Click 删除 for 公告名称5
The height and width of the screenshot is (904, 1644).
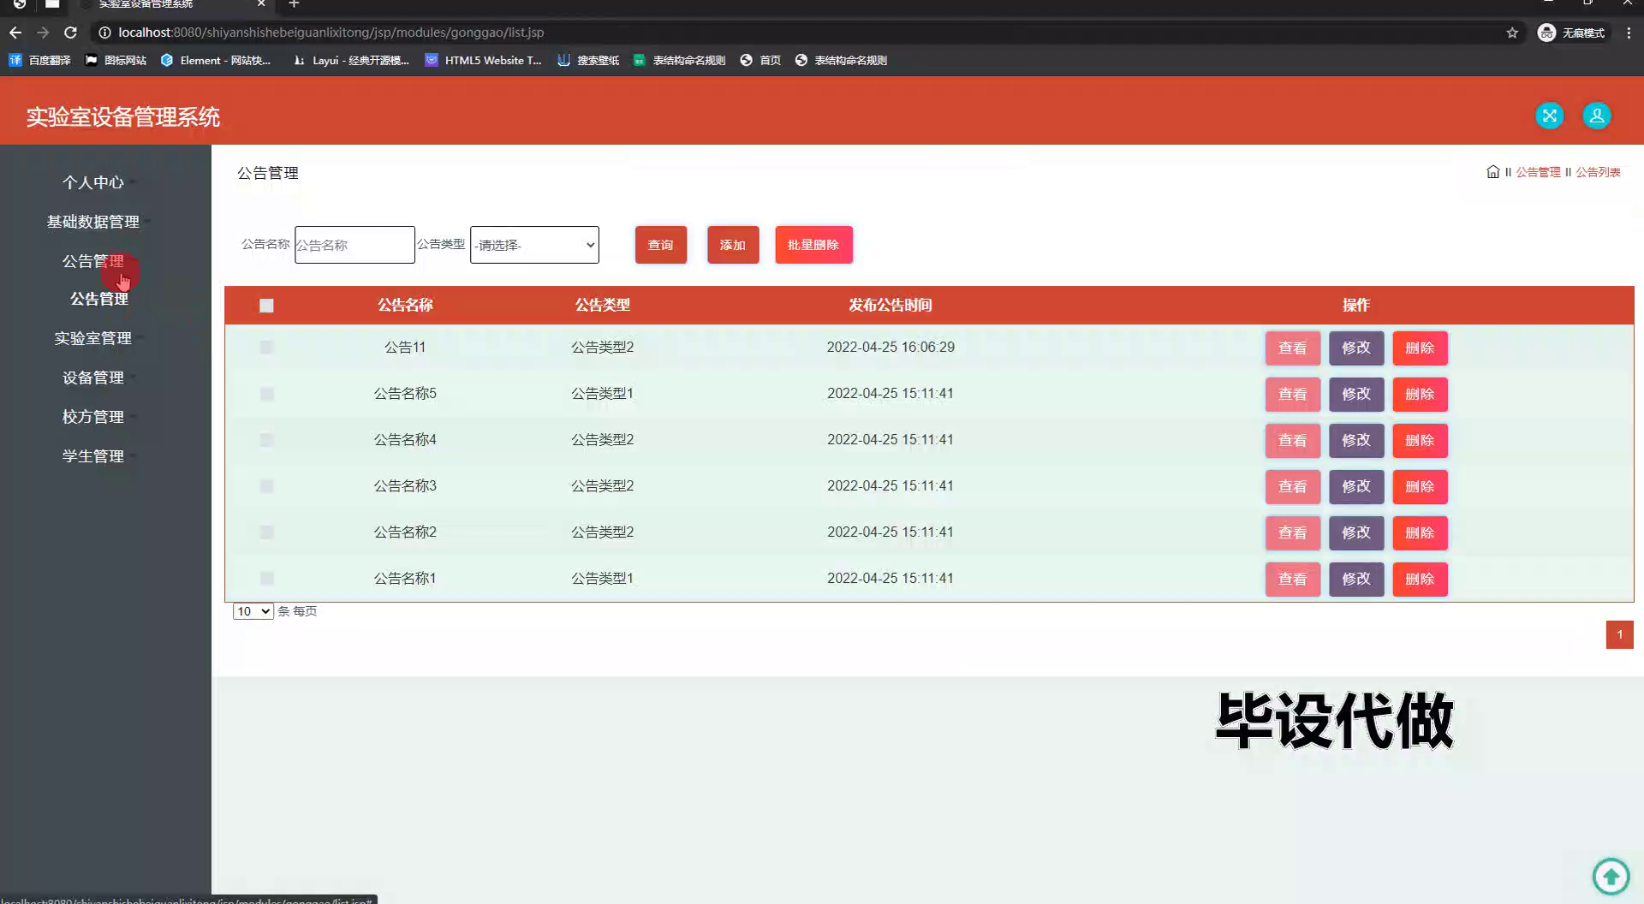coord(1420,395)
